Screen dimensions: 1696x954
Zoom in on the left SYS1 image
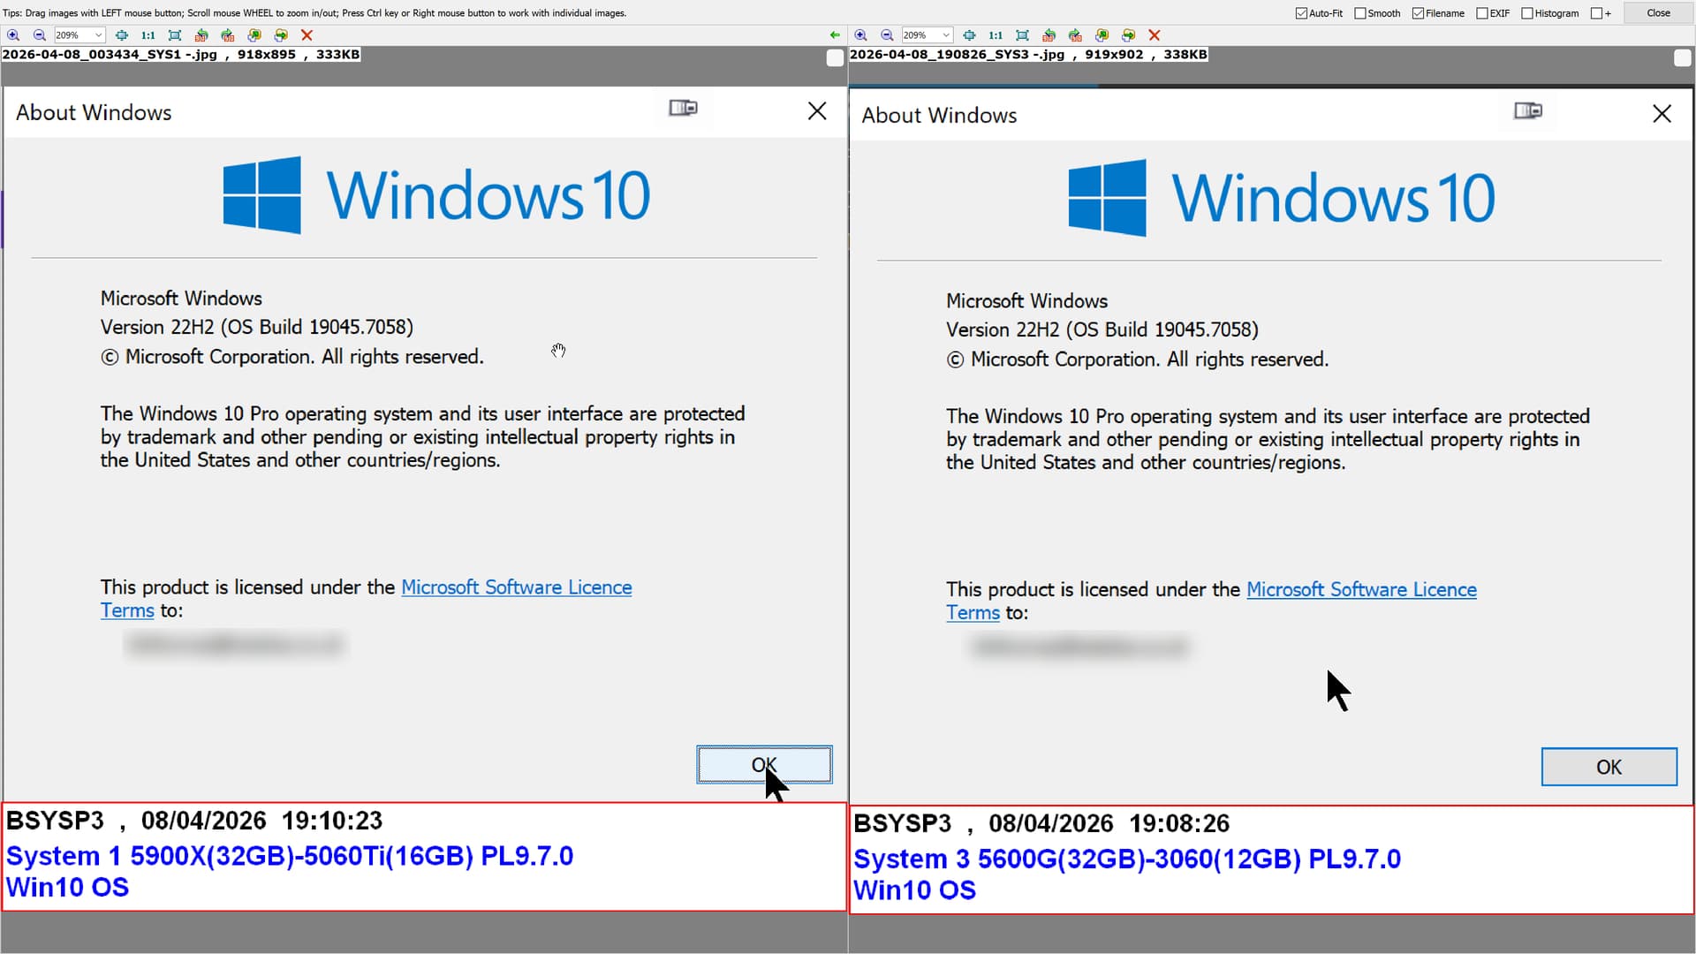(13, 35)
